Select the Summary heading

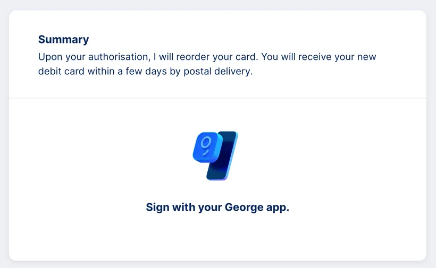coord(63,39)
